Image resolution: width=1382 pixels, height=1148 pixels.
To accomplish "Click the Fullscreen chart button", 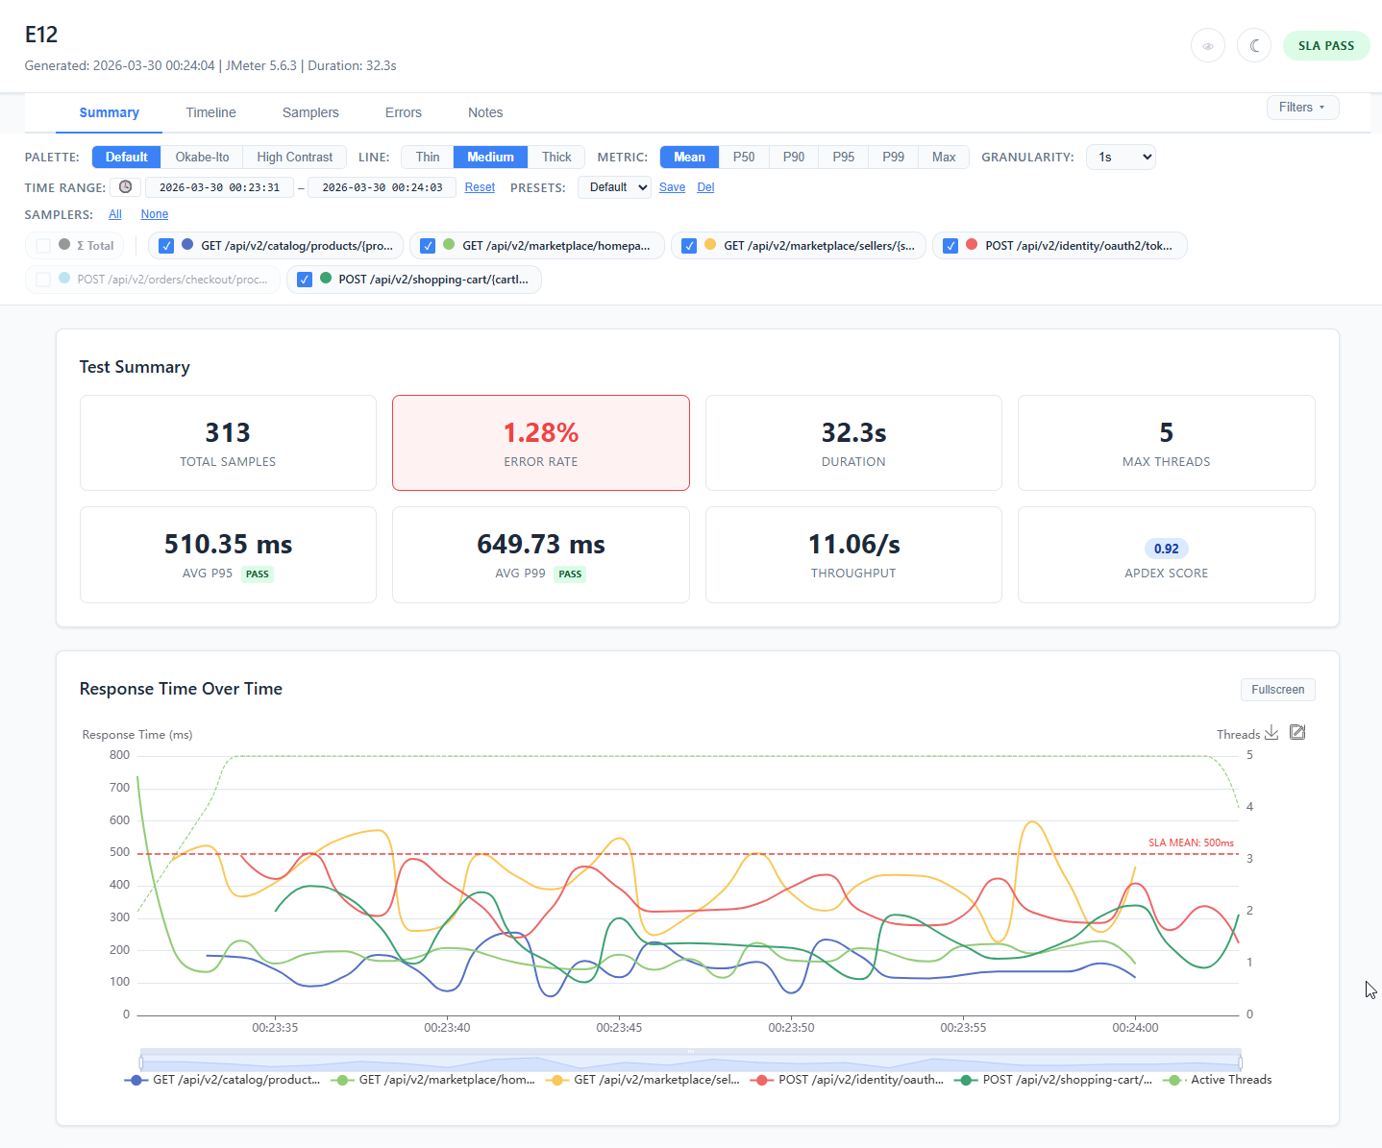I will [x=1277, y=690].
